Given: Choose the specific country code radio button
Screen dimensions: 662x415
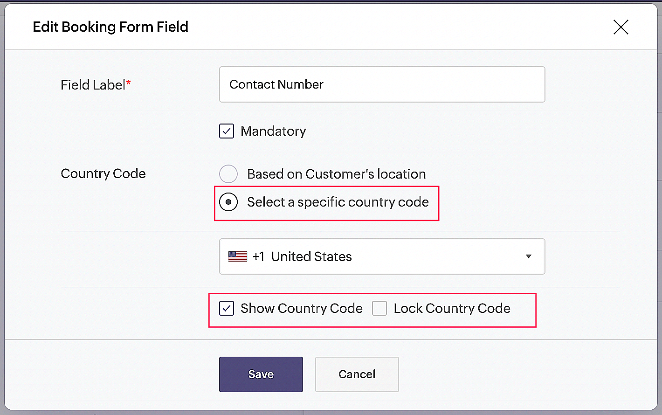Looking at the screenshot, I should coord(228,202).
